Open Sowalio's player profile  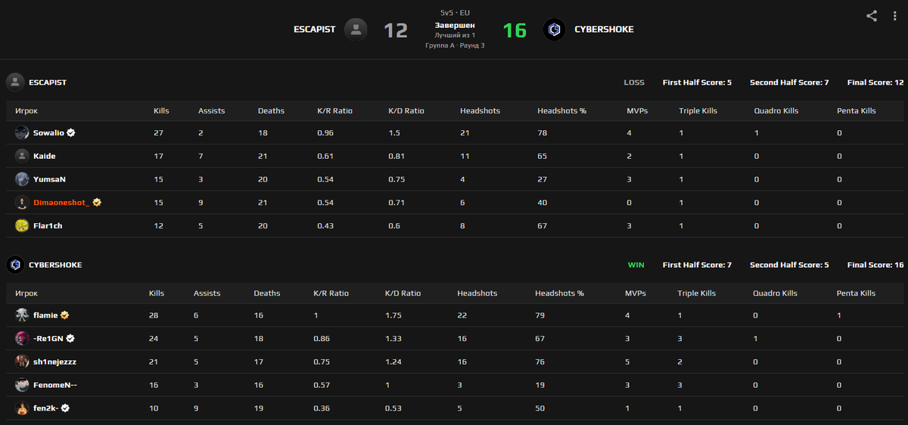(x=49, y=132)
